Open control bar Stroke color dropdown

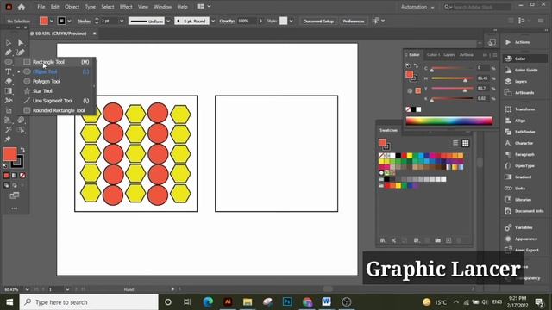(x=69, y=21)
